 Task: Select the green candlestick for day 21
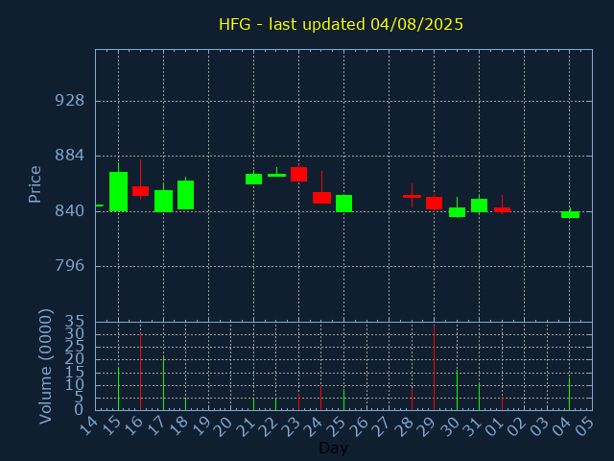(x=253, y=179)
